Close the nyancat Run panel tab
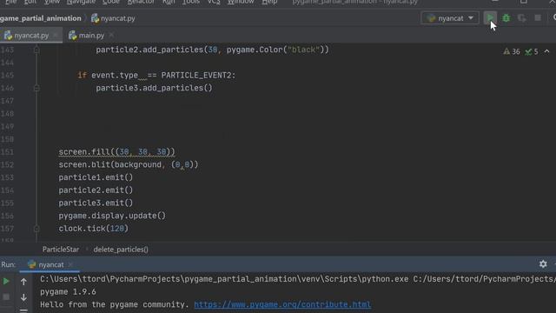The width and height of the screenshot is (556, 313). (x=70, y=264)
